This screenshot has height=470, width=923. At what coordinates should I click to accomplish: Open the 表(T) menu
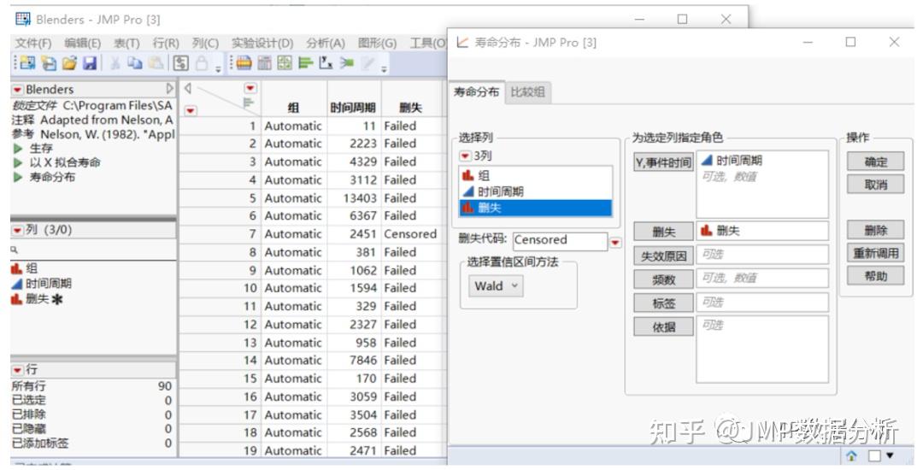pyautogui.click(x=126, y=44)
